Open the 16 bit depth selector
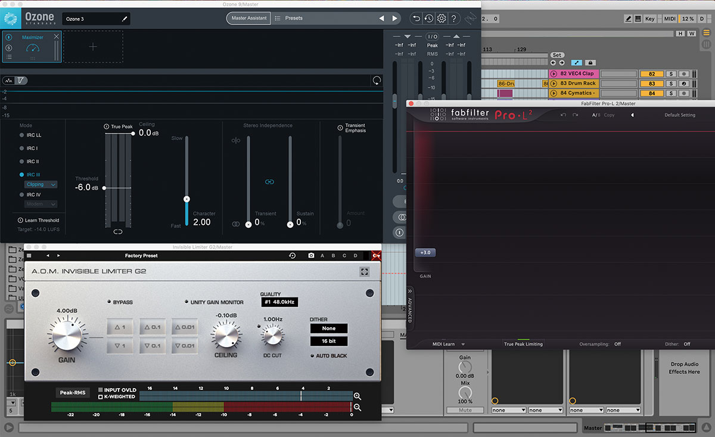This screenshot has width=715, height=437. (x=329, y=342)
